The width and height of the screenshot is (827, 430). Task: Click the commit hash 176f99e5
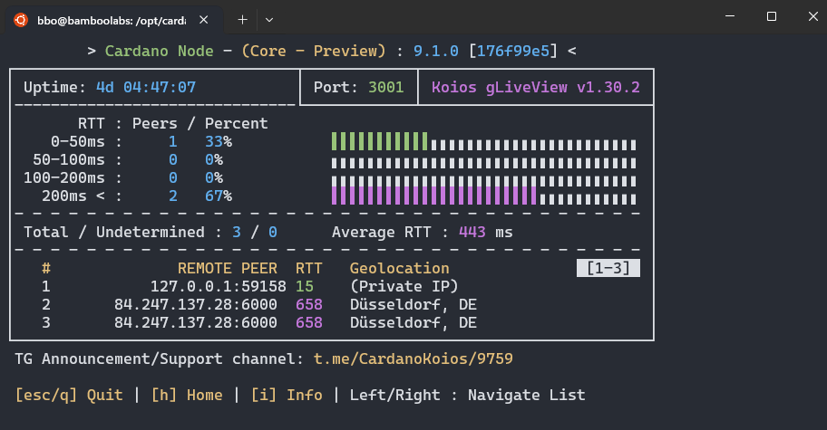coord(513,51)
